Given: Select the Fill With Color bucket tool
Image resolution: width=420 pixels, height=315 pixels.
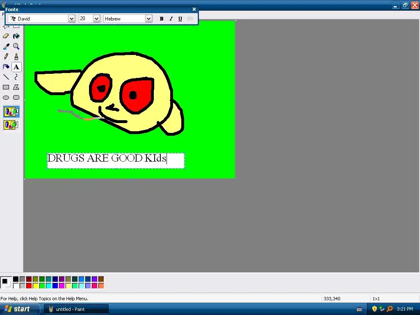Looking at the screenshot, I should (x=16, y=36).
